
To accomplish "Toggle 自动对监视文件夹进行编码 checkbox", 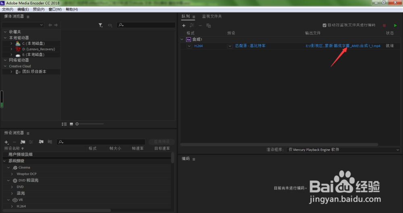I will pos(324,25).
